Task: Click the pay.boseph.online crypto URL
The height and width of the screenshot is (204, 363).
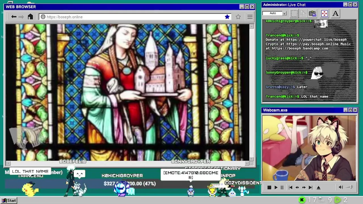Action: coord(312,44)
